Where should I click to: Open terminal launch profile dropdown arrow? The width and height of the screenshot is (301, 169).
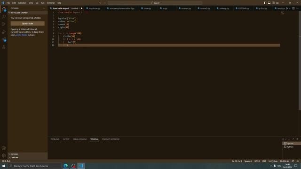coord(285,139)
